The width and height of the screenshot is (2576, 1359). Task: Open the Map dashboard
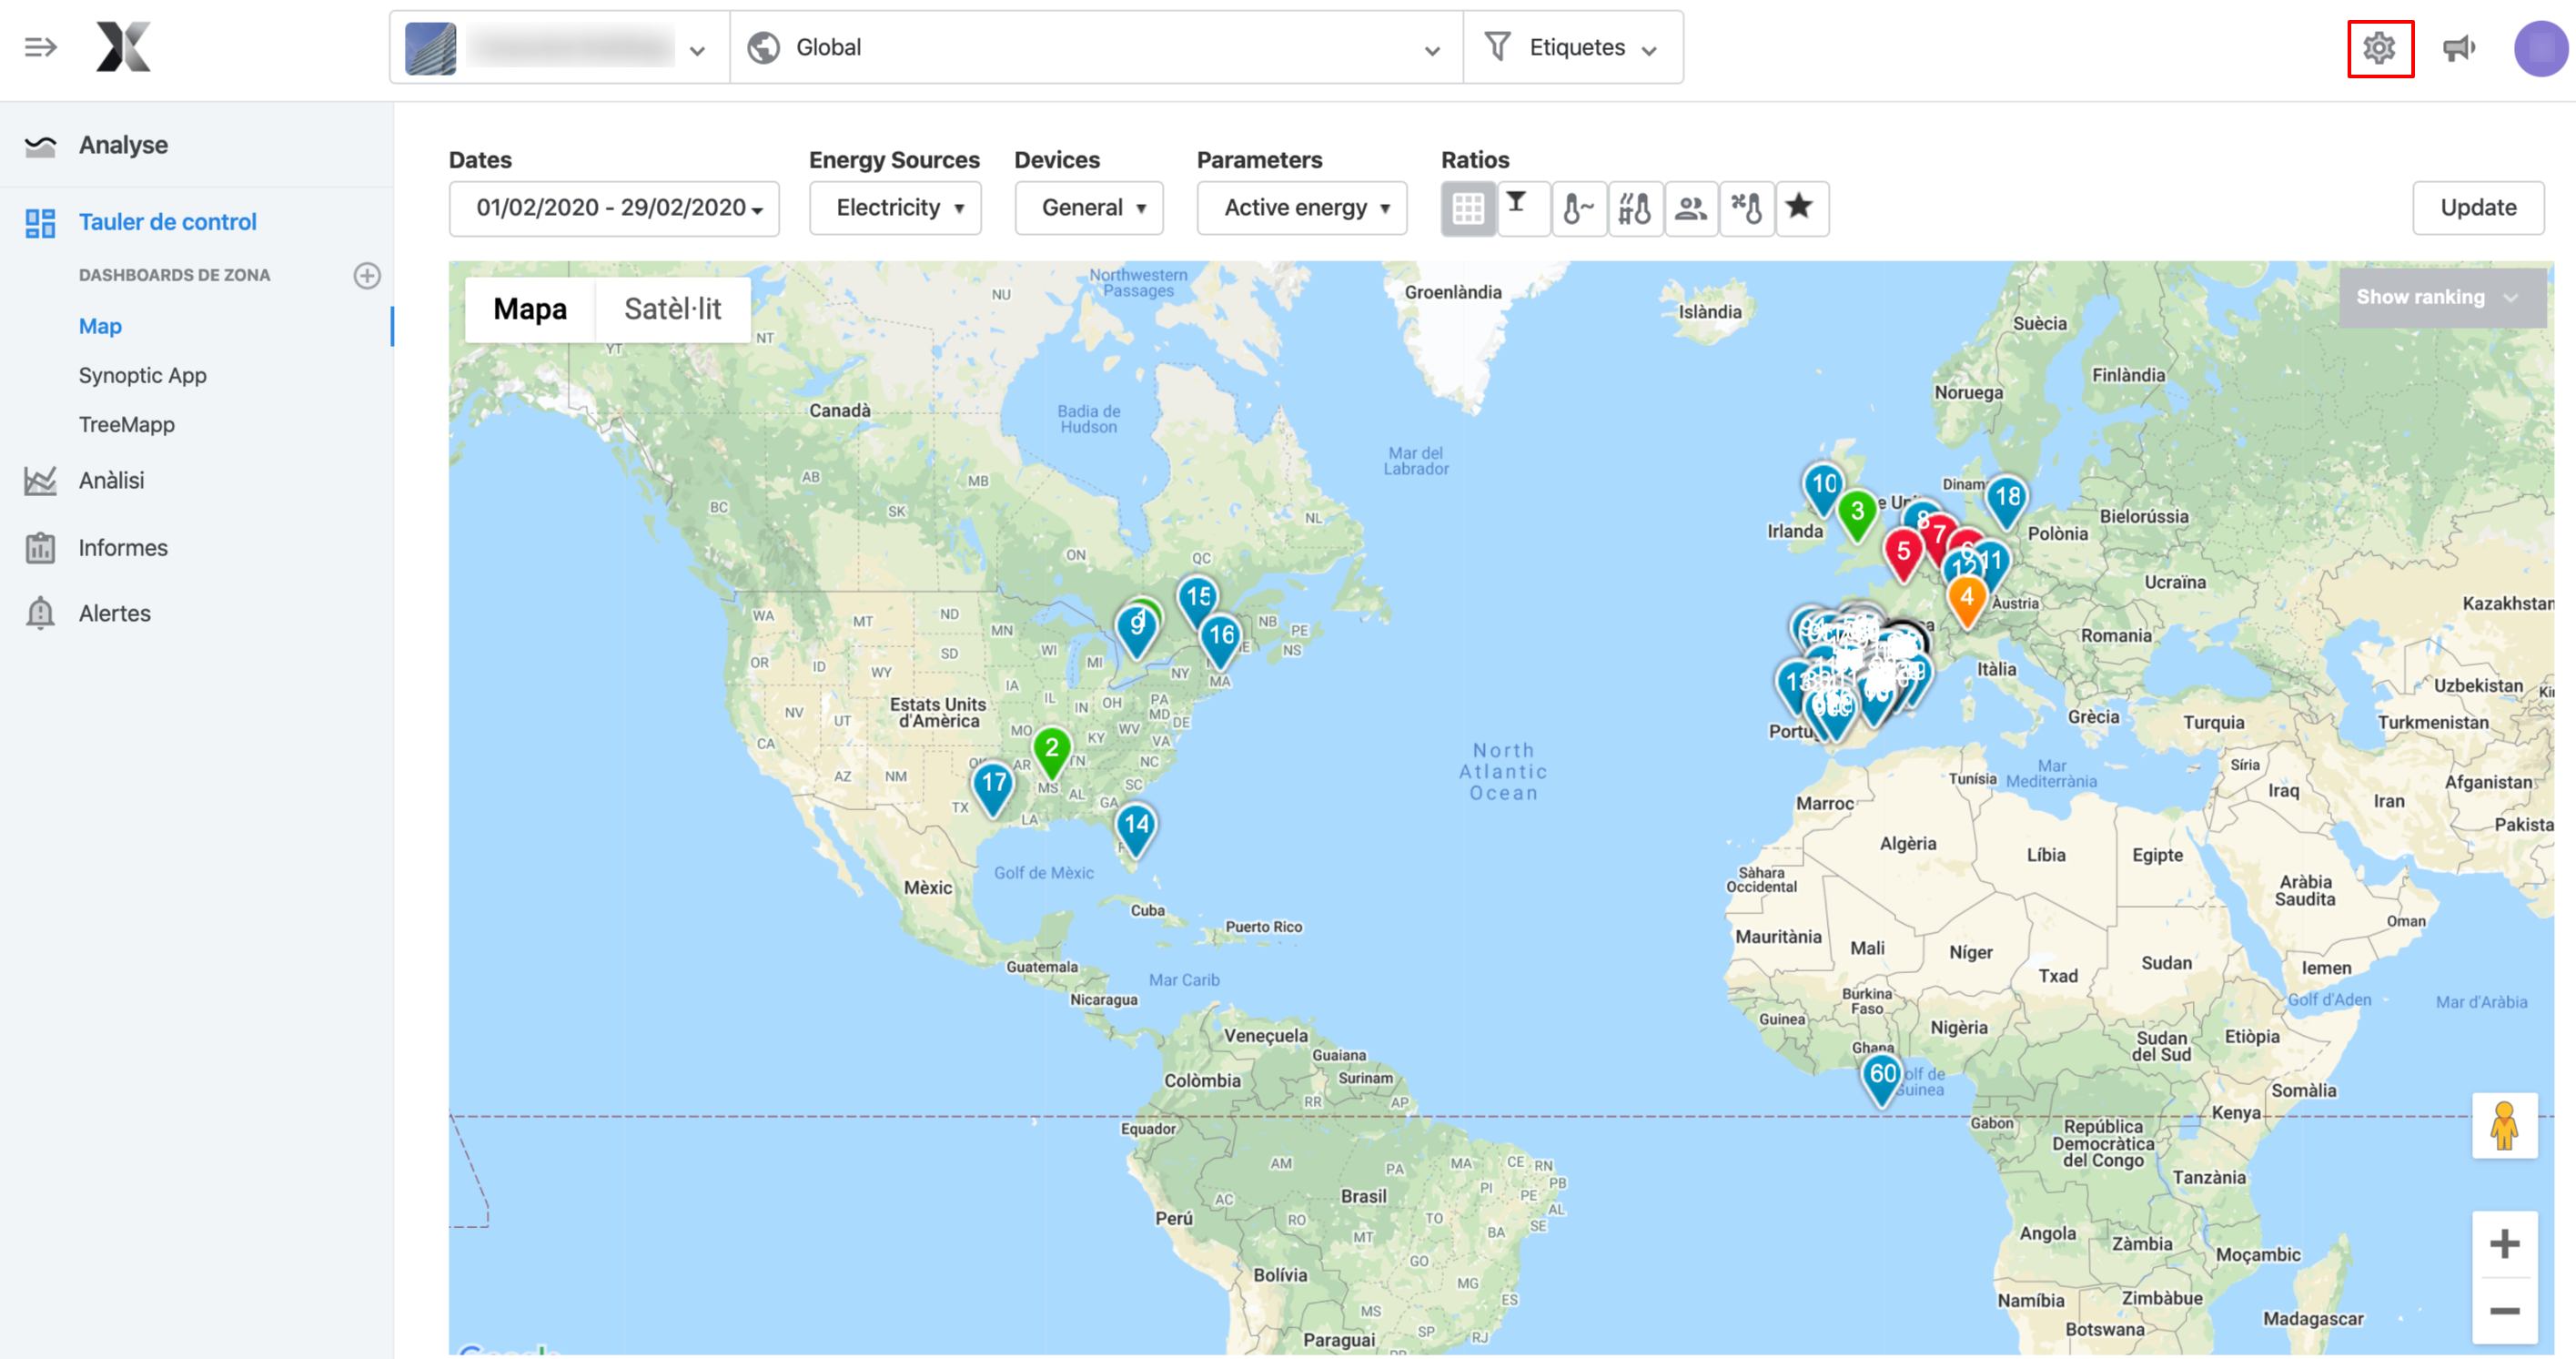(100, 326)
